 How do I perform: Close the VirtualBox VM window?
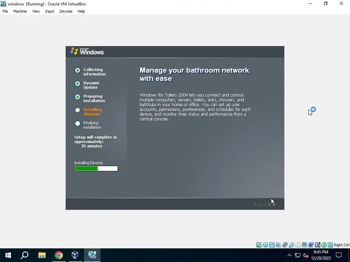tap(341, 3)
